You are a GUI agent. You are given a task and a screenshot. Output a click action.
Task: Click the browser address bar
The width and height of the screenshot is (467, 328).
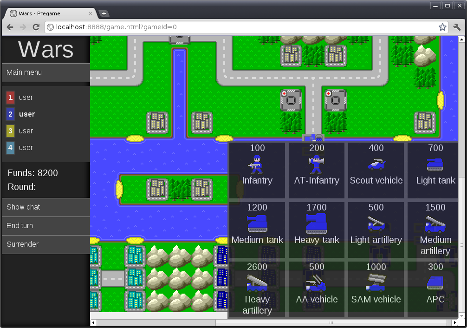point(241,27)
